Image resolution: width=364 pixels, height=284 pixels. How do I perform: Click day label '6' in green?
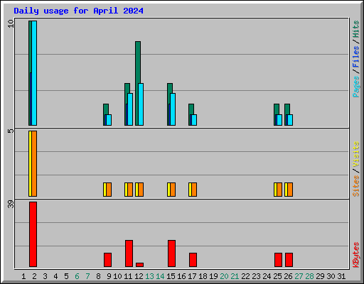[x=77, y=276]
